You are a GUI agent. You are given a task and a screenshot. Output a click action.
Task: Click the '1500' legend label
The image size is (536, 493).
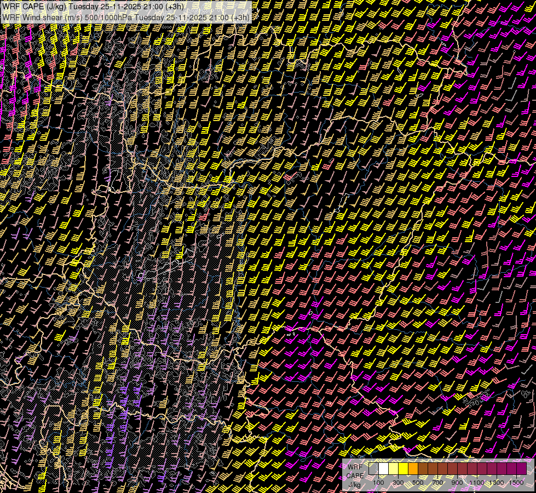pos(516,483)
